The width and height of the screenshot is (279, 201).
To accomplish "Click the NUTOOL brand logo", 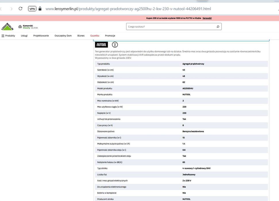I will [101, 45].
